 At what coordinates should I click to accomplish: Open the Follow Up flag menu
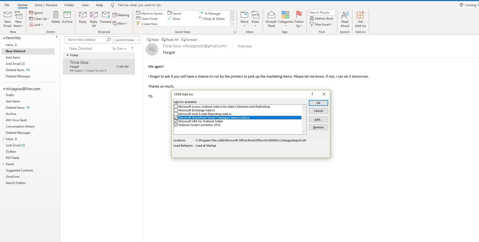(x=299, y=19)
